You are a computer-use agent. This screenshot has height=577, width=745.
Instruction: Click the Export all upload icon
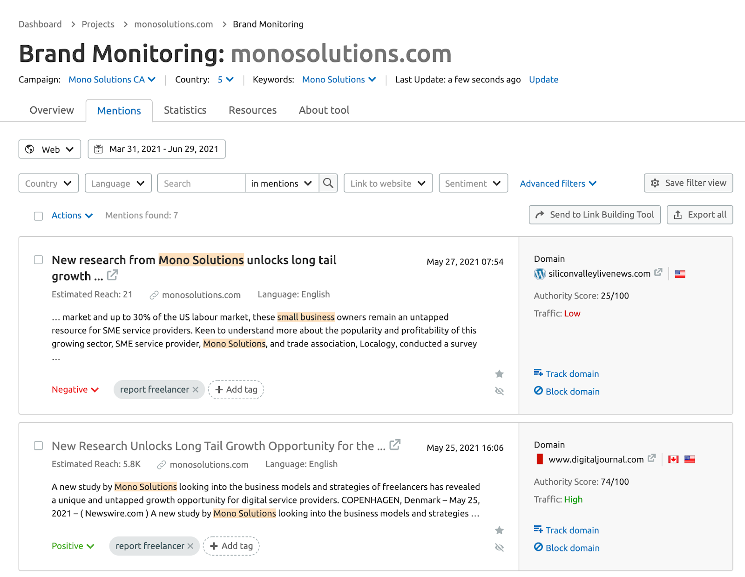[x=678, y=215]
